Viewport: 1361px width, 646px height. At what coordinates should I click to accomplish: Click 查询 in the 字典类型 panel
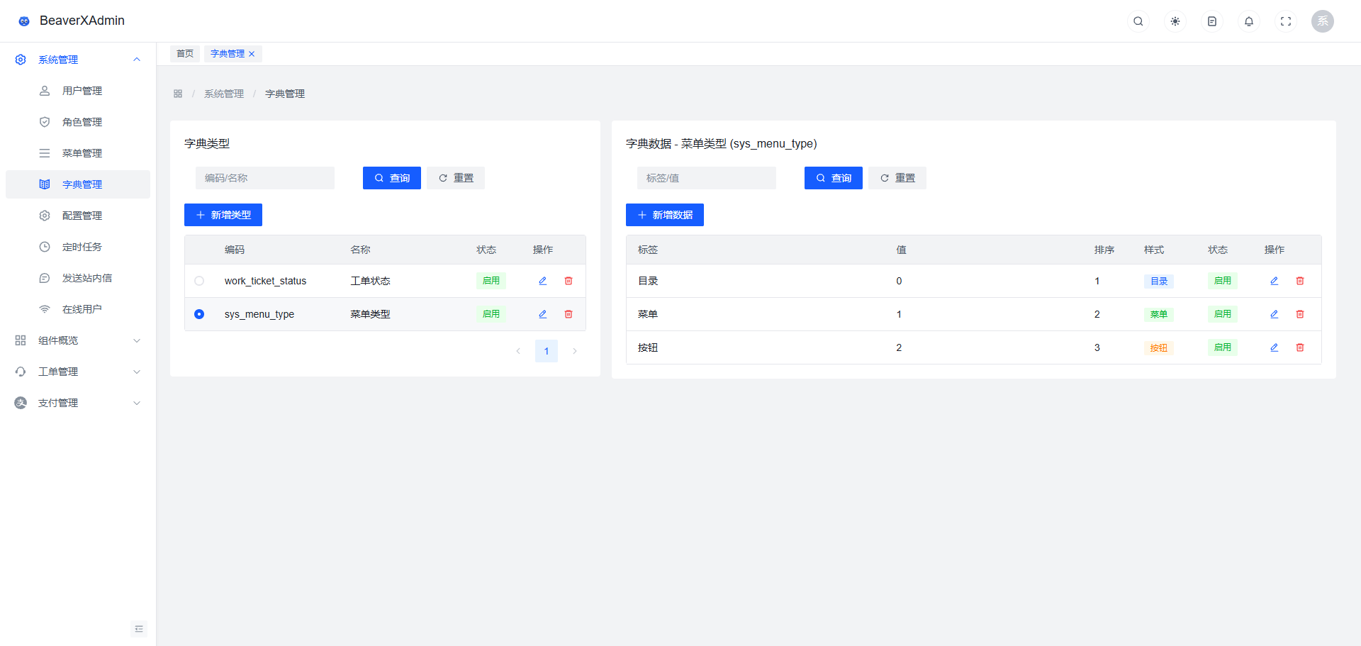[392, 178]
